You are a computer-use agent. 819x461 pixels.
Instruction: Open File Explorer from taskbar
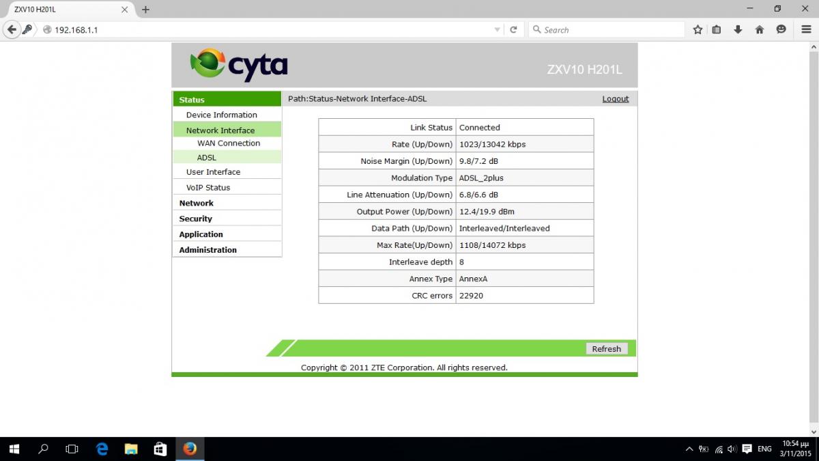131,449
